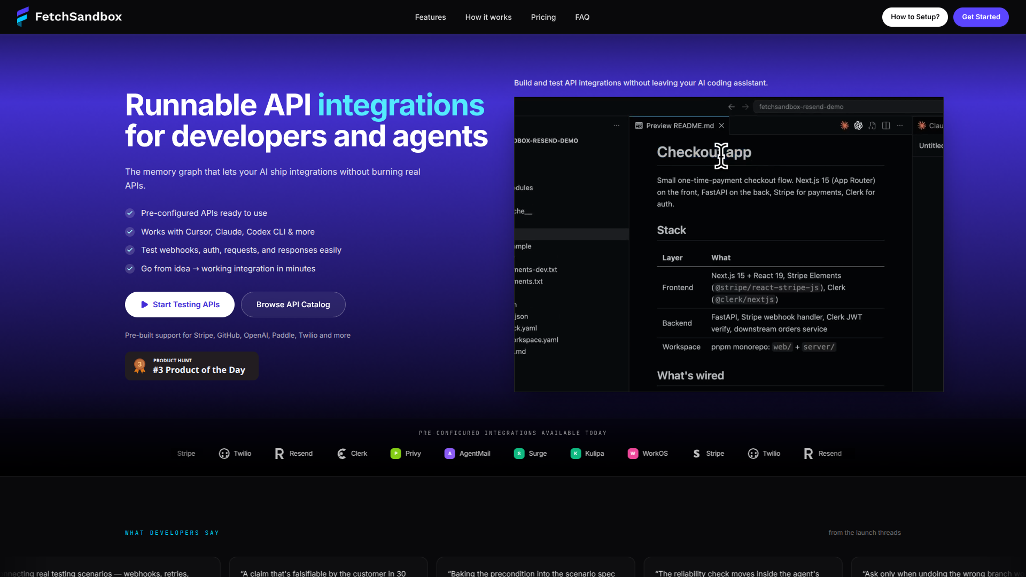Screen dimensions: 1026x577
Task: Click the testimonial card starting "Baking the precondition"
Action: pos(535,567)
